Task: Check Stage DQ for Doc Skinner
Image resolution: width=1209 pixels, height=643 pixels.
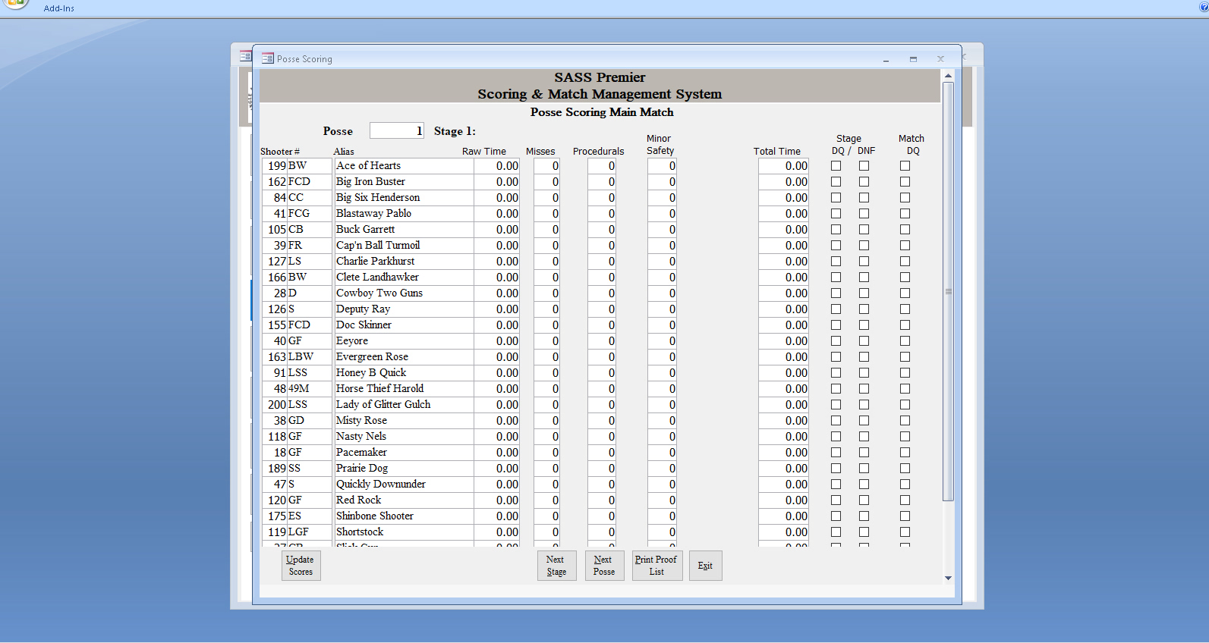Action: 836,325
